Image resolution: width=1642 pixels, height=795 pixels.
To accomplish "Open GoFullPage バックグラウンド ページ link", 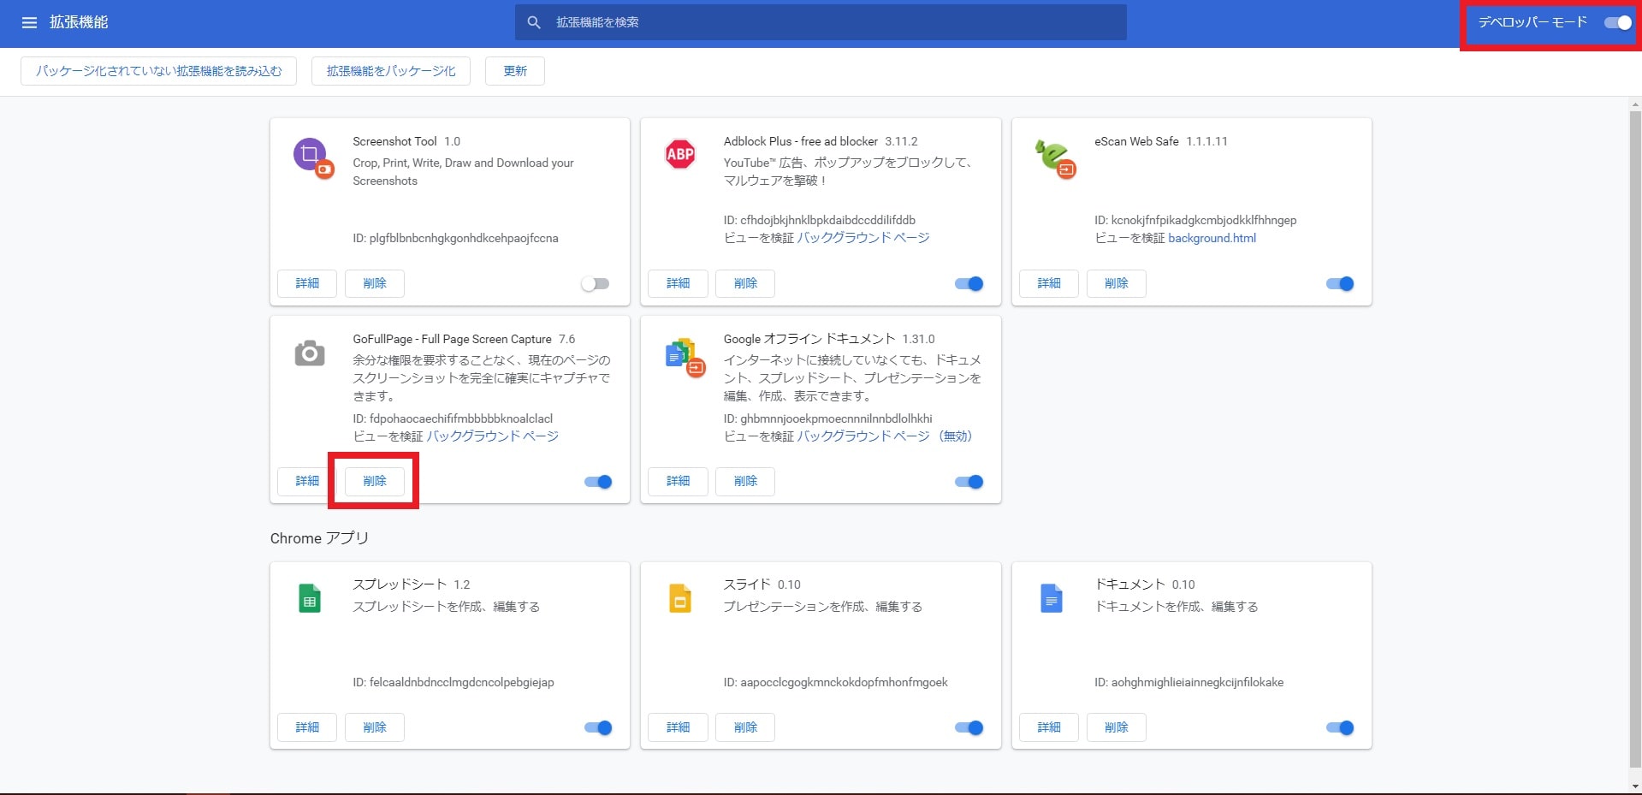I will point(493,436).
